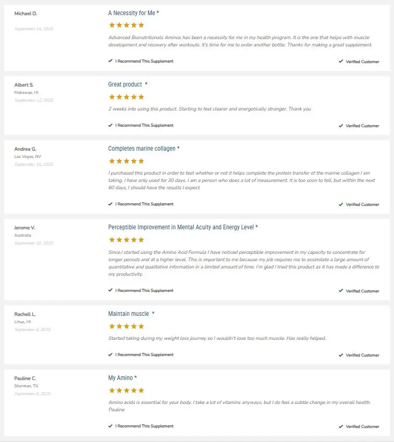Viewport: 394px width, 442px height.
Task: Click the star rating on Andrea G.'s review
Action: pos(126,161)
